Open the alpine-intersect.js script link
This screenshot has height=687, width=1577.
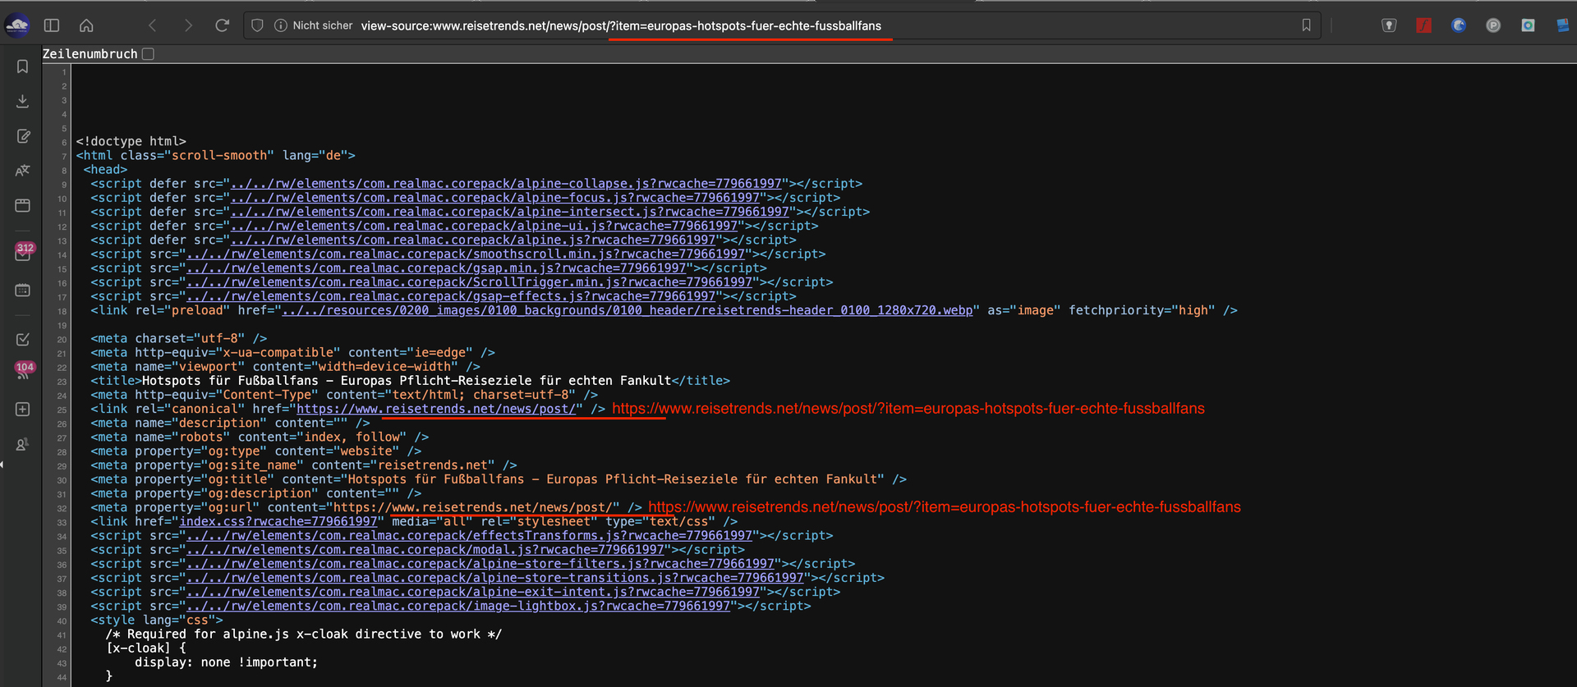[x=510, y=212]
